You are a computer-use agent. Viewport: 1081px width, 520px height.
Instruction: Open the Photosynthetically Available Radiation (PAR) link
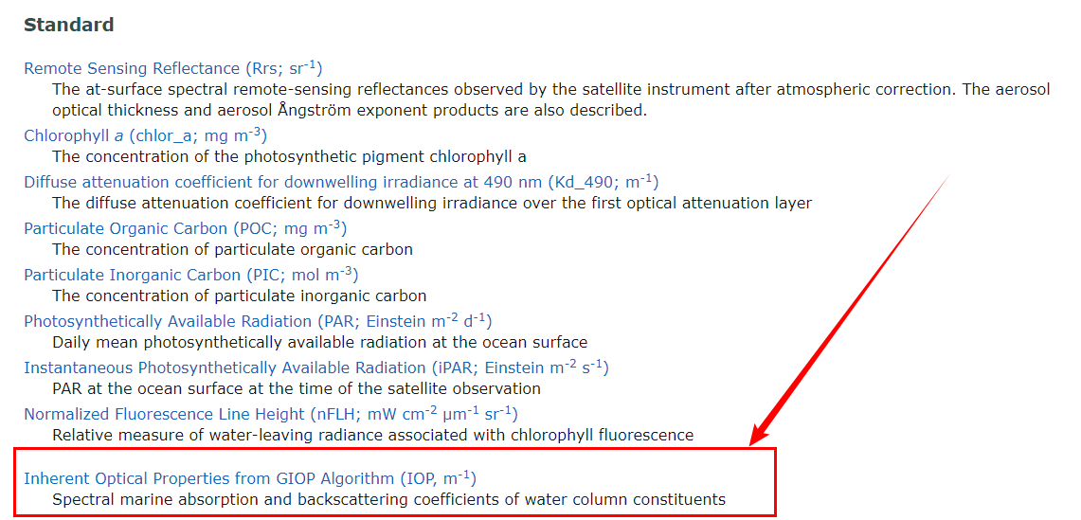point(258,321)
